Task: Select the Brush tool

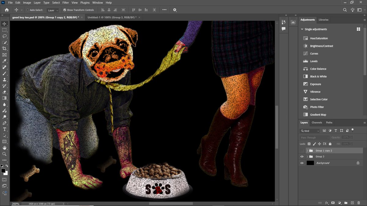Action: pos(4,74)
